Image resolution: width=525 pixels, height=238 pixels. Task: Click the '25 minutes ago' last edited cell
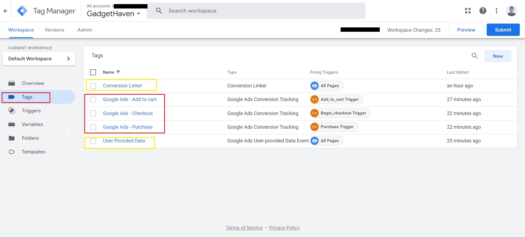464,141
